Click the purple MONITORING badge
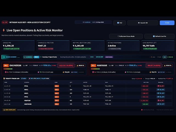Image resolution: width=176 pixels, height=132 pixels. click(109, 57)
